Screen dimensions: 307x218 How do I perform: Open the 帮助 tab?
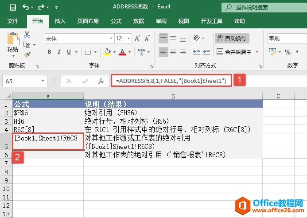(240, 21)
